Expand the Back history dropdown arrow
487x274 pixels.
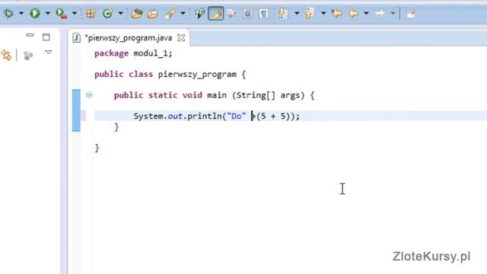pos(366,14)
